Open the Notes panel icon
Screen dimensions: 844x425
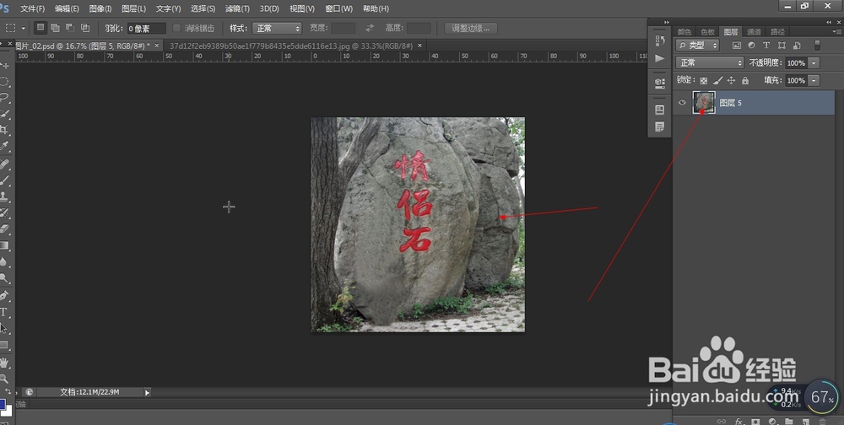[660, 127]
